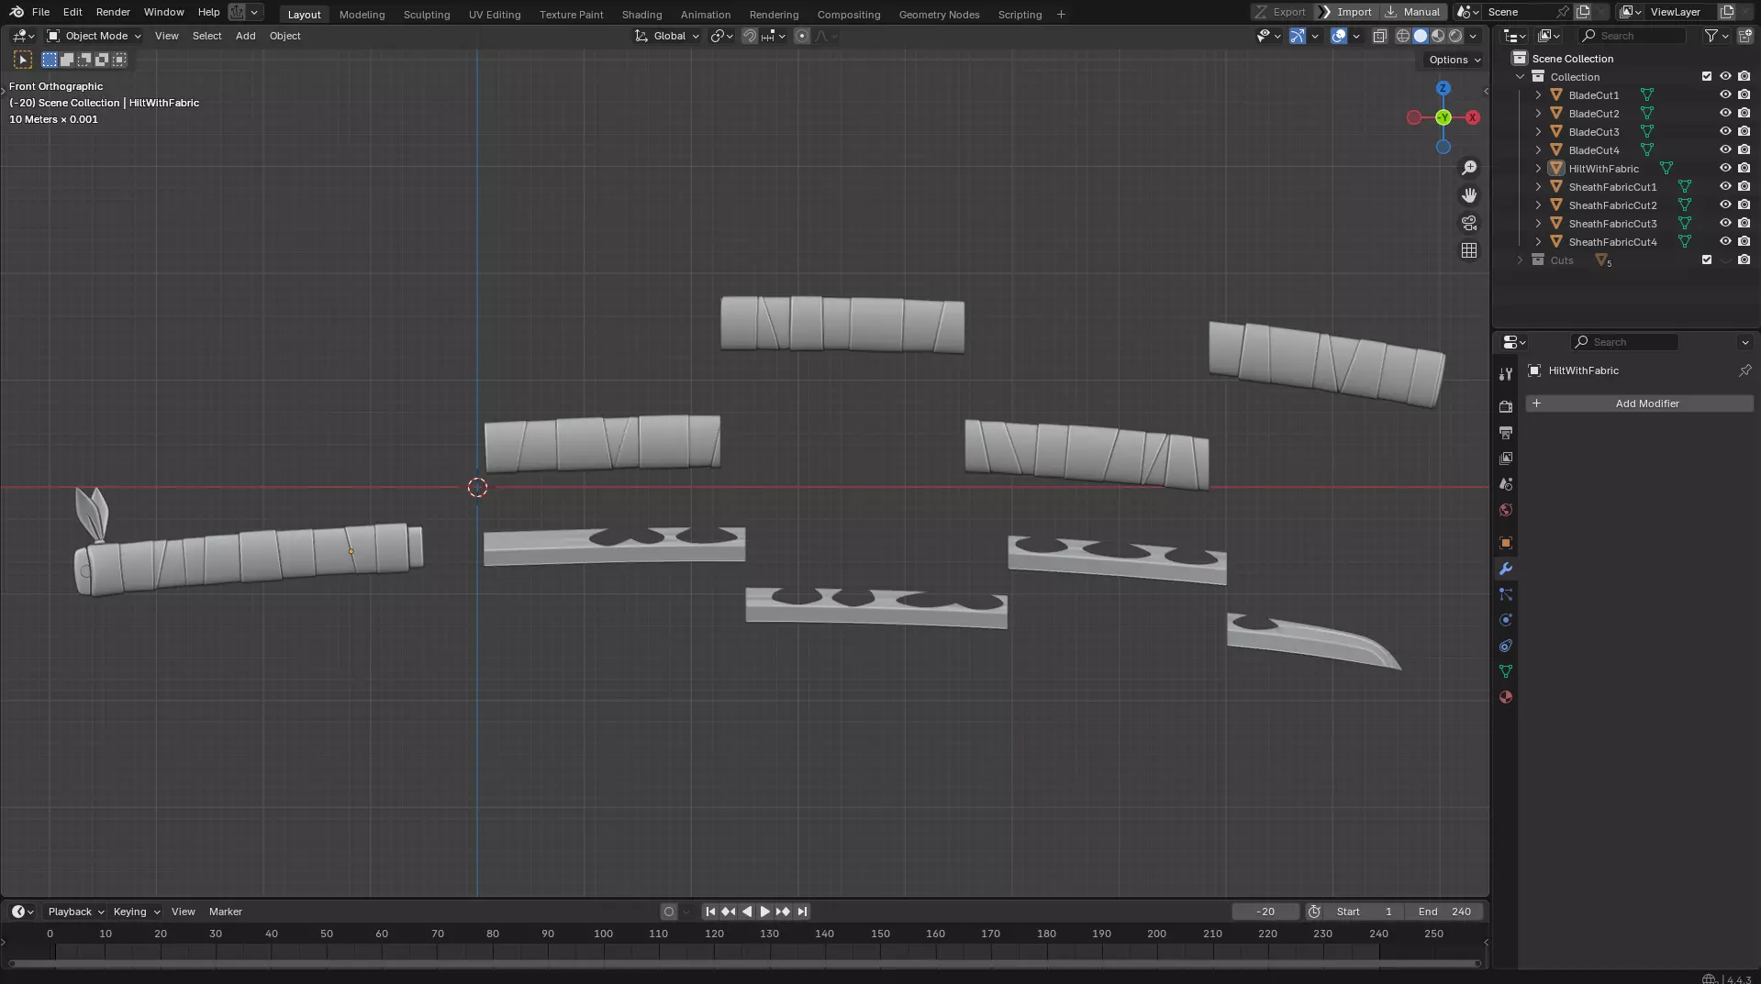Click the Add Modifier button
This screenshot has width=1761, height=984.
pyautogui.click(x=1639, y=404)
